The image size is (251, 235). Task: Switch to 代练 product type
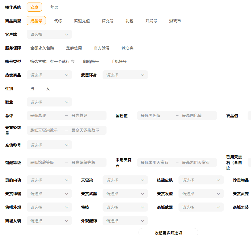click(58, 21)
